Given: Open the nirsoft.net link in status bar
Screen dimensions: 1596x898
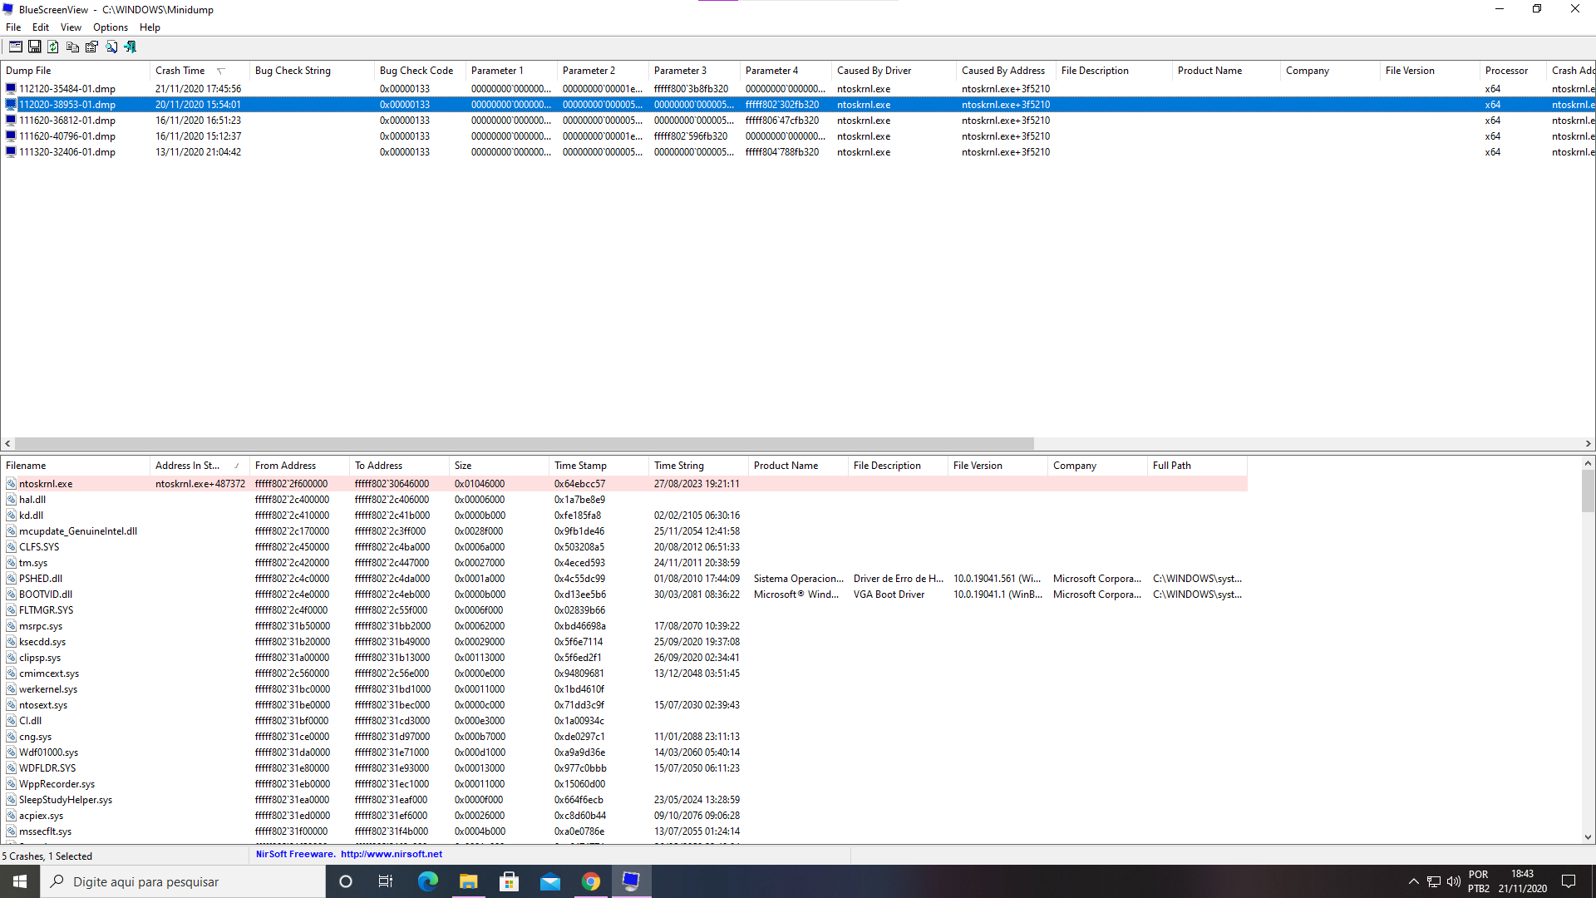Looking at the screenshot, I should click(392, 854).
